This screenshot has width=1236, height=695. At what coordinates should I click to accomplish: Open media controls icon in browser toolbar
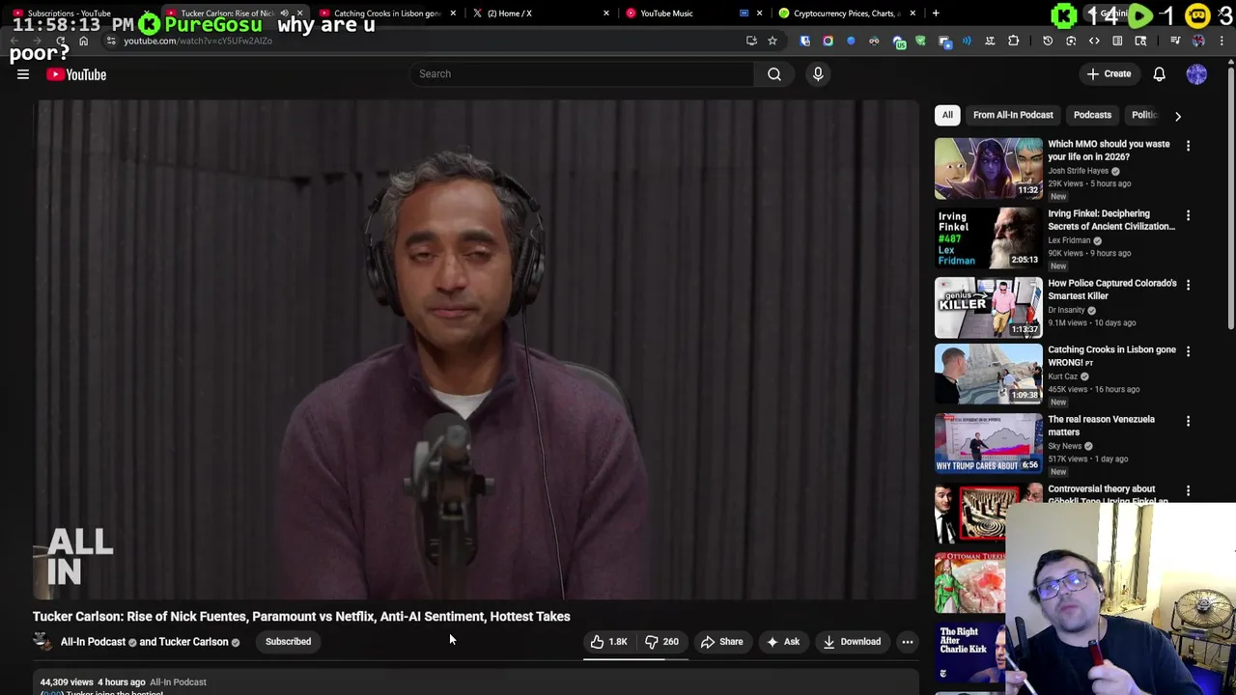(x=1175, y=41)
